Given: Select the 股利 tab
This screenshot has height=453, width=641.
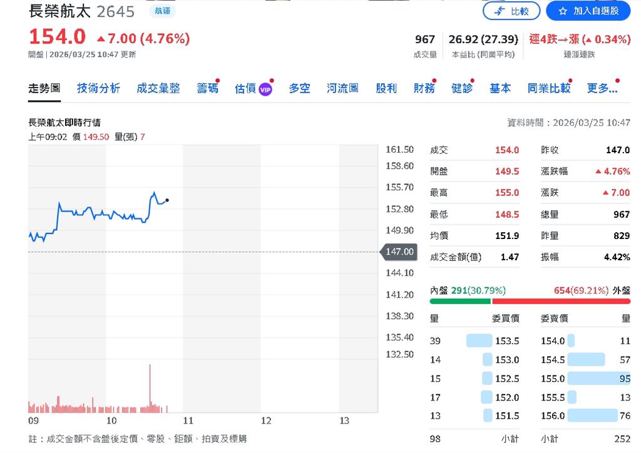Looking at the screenshot, I should point(386,88).
